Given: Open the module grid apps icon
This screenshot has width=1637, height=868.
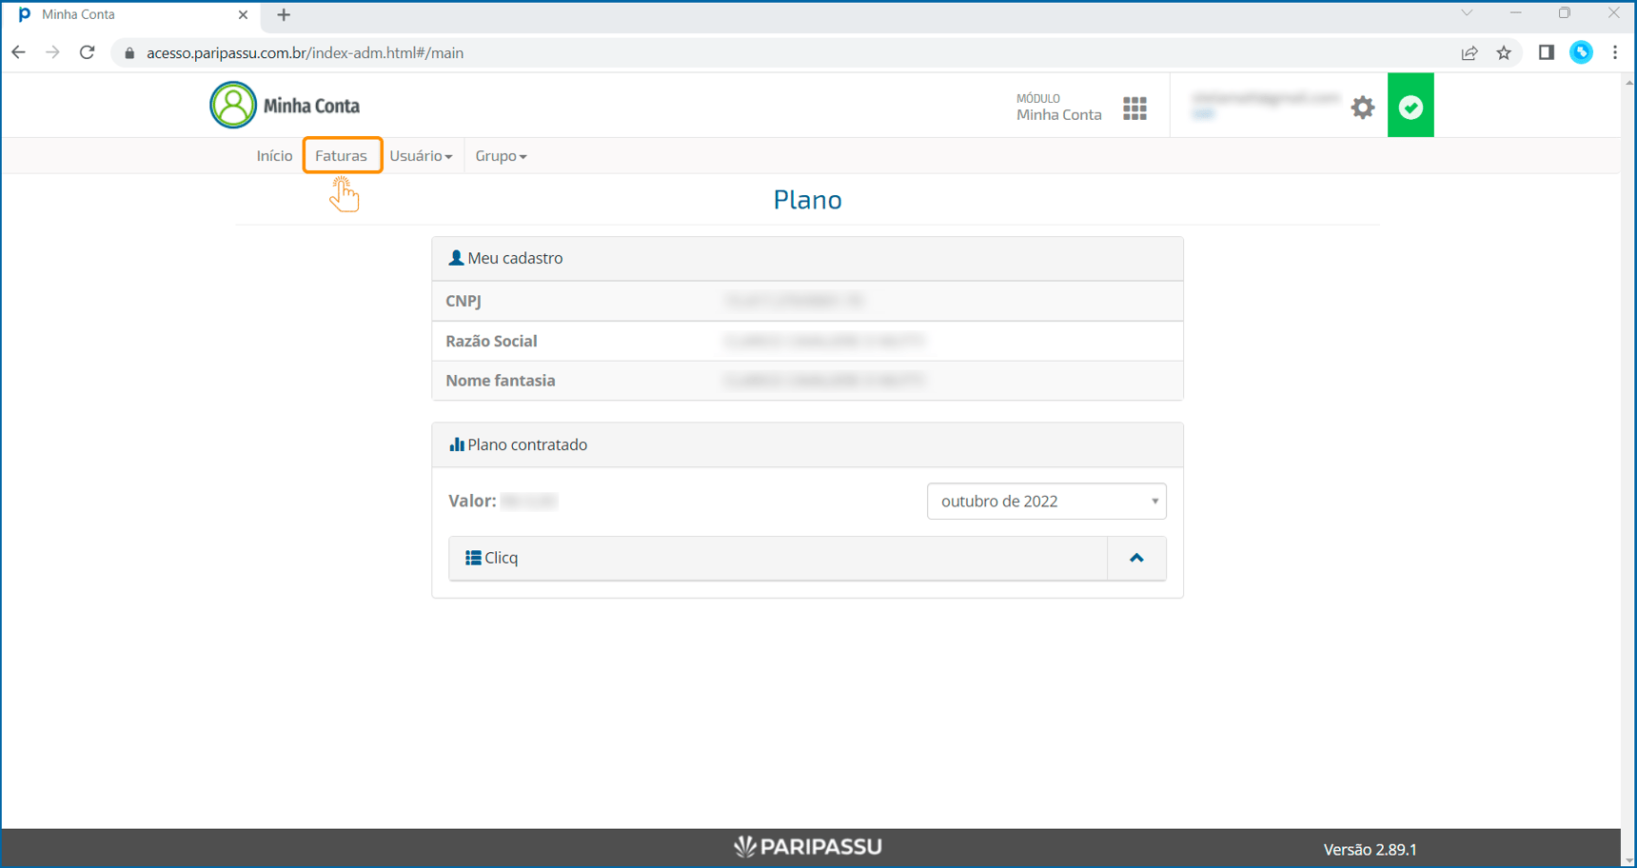Looking at the screenshot, I should (x=1134, y=108).
